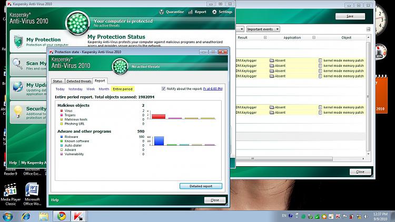The width and height of the screenshot is (395, 222).
Task: Open Action Center flag in system tray
Action: pyautogui.click(x=345, y=216)
